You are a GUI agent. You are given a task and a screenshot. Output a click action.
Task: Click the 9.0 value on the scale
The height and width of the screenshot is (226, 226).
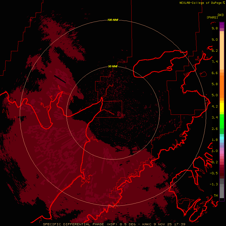tap(215, 39)
